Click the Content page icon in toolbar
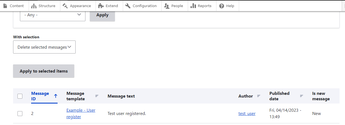The width and height of the screenshot is (345, 125). pos(5,6)
